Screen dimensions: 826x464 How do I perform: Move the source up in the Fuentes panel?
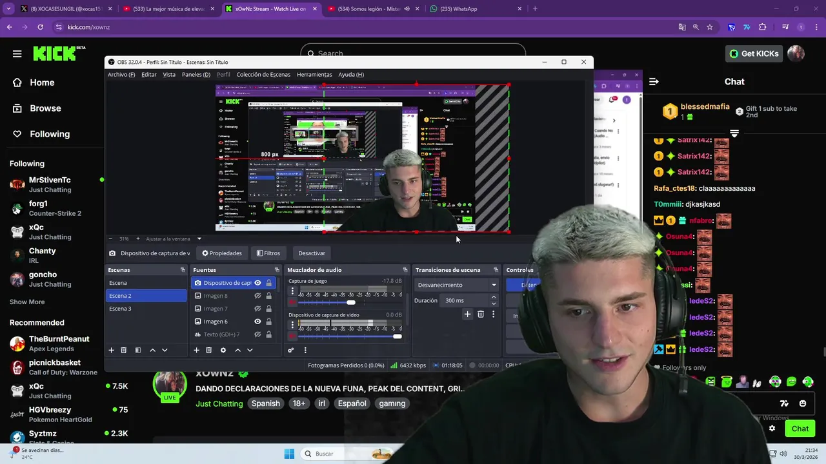pos(237,350)
